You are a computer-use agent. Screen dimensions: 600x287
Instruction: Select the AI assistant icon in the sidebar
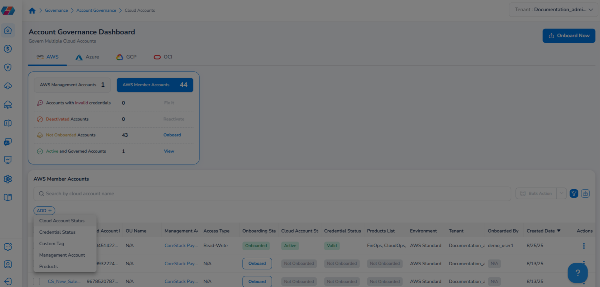8,141
